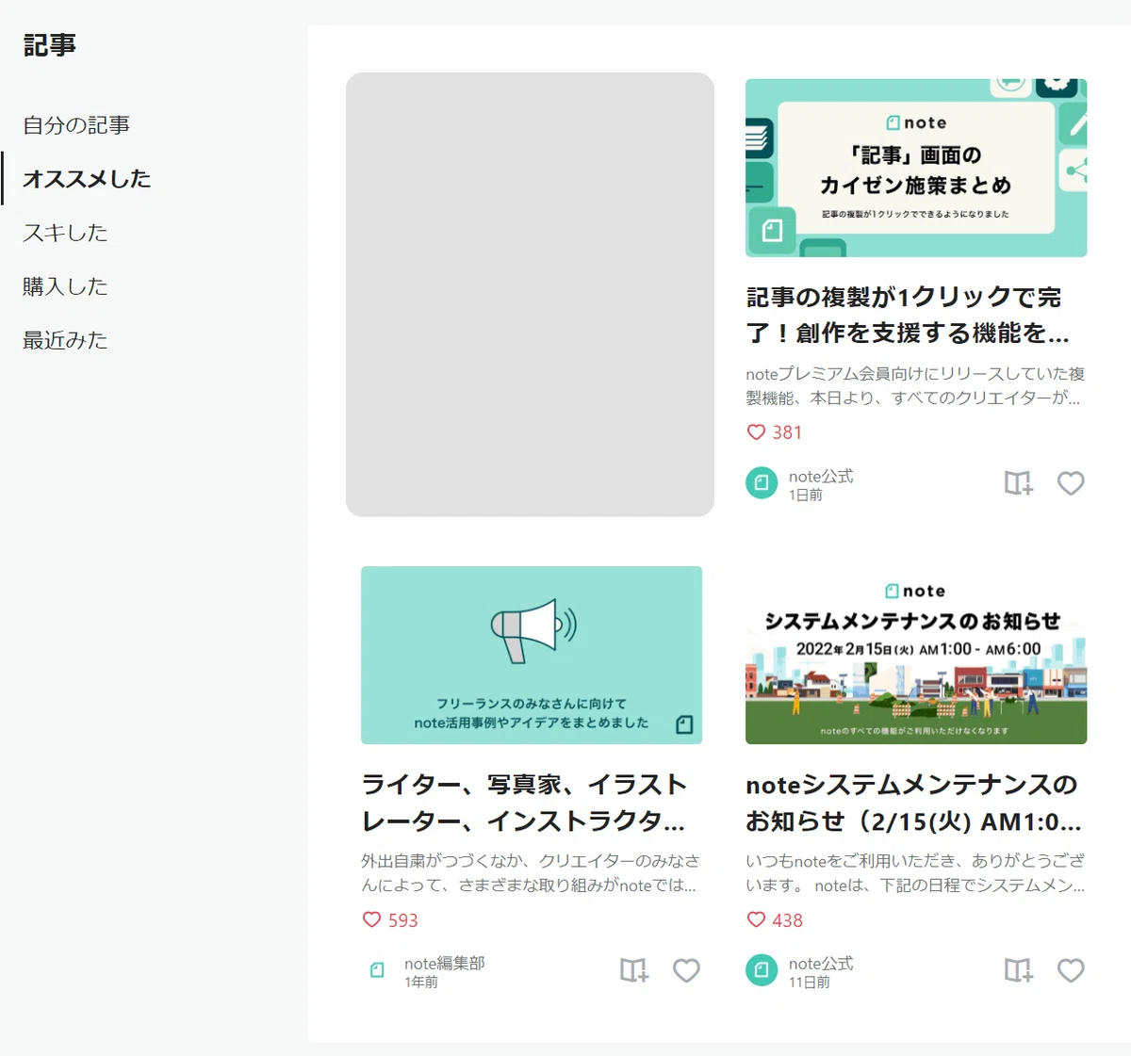This screenshot has height=1056, width=1131.
Task: Click the heart icon beside 438
Action: [756, 919]
